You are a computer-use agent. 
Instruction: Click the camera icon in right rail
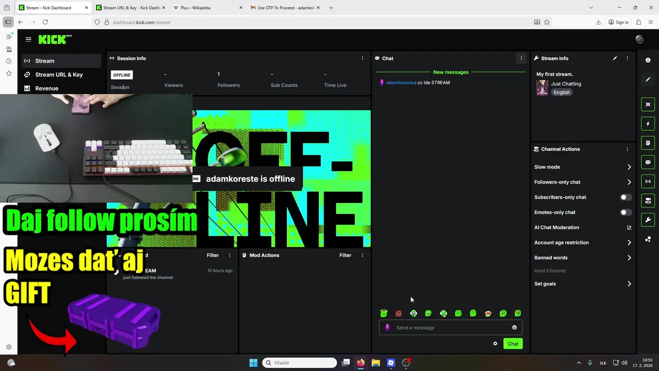point(648,200)
